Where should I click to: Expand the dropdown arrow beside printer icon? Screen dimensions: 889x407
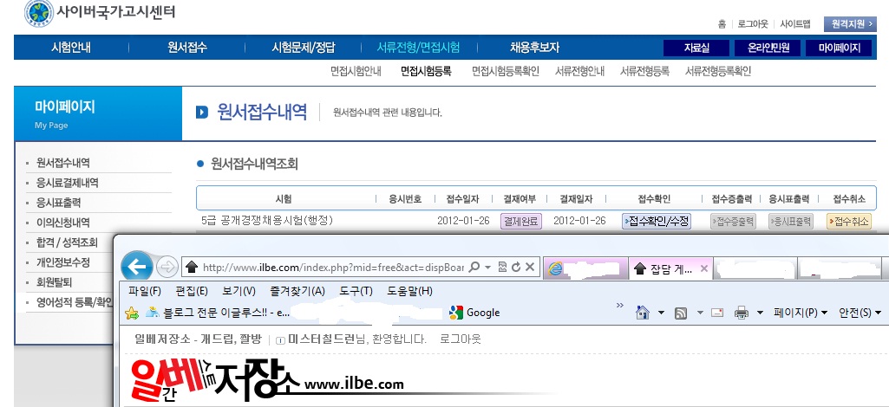(760, 313)
